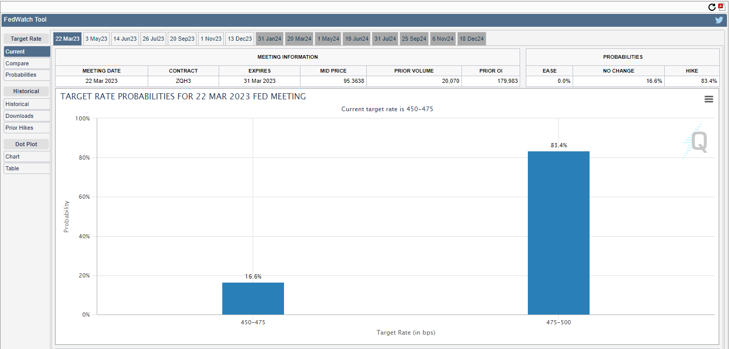The image size is (729, 349).
Task: Open the 20 Sep23 meeting probabilities
Action: tap(182, 38)
